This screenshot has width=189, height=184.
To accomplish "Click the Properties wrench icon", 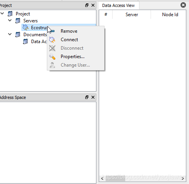I will coord(52,57).
